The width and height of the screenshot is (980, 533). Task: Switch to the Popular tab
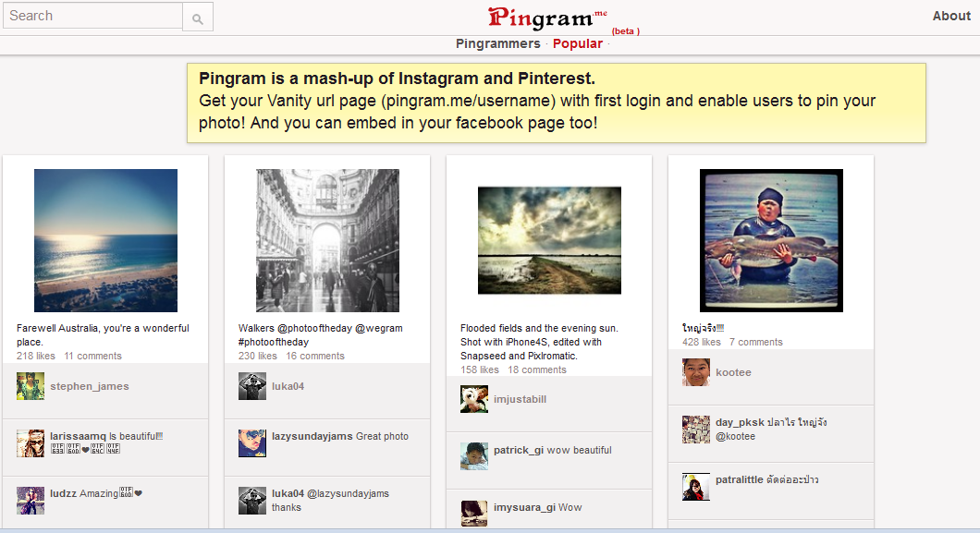pyautogui.click(x=578, y=43)
